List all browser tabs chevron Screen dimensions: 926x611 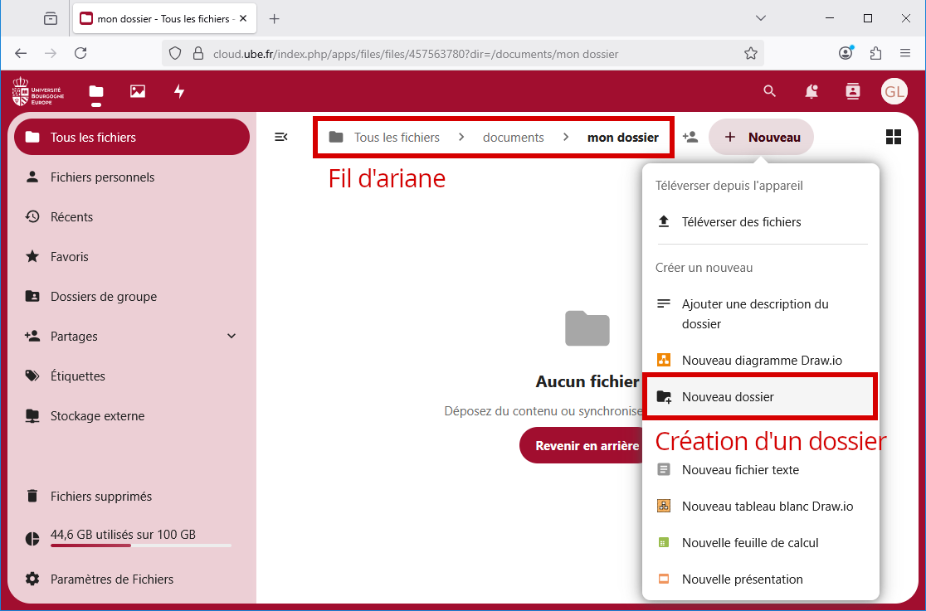point(760,18)
